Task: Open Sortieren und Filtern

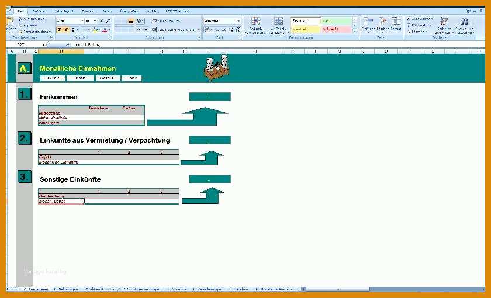Action: coord(444,26)
